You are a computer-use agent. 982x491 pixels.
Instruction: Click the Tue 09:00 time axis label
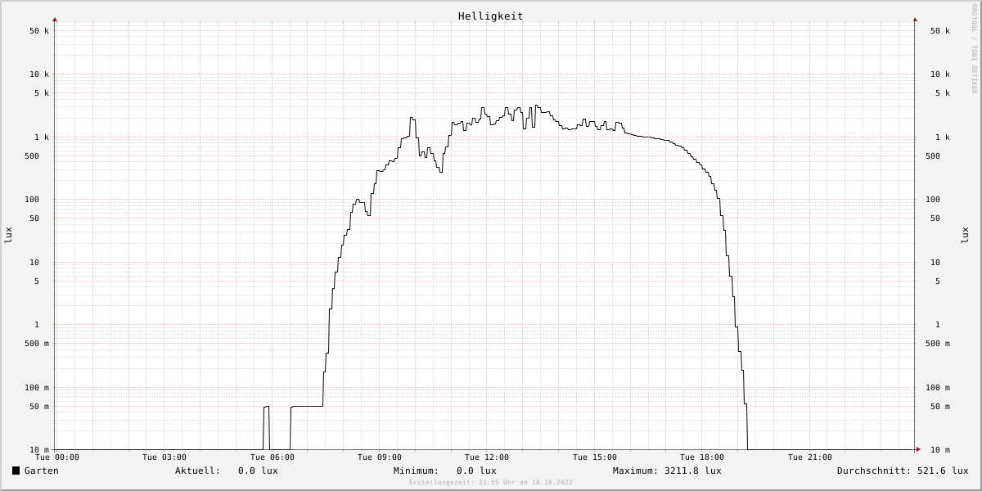[380, 457]
